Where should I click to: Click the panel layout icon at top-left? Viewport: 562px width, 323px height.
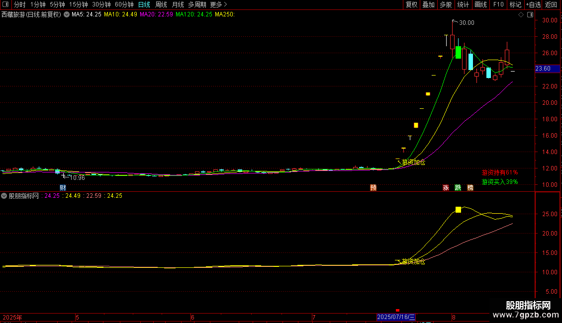pyautogui.click(x=5, y=4)
